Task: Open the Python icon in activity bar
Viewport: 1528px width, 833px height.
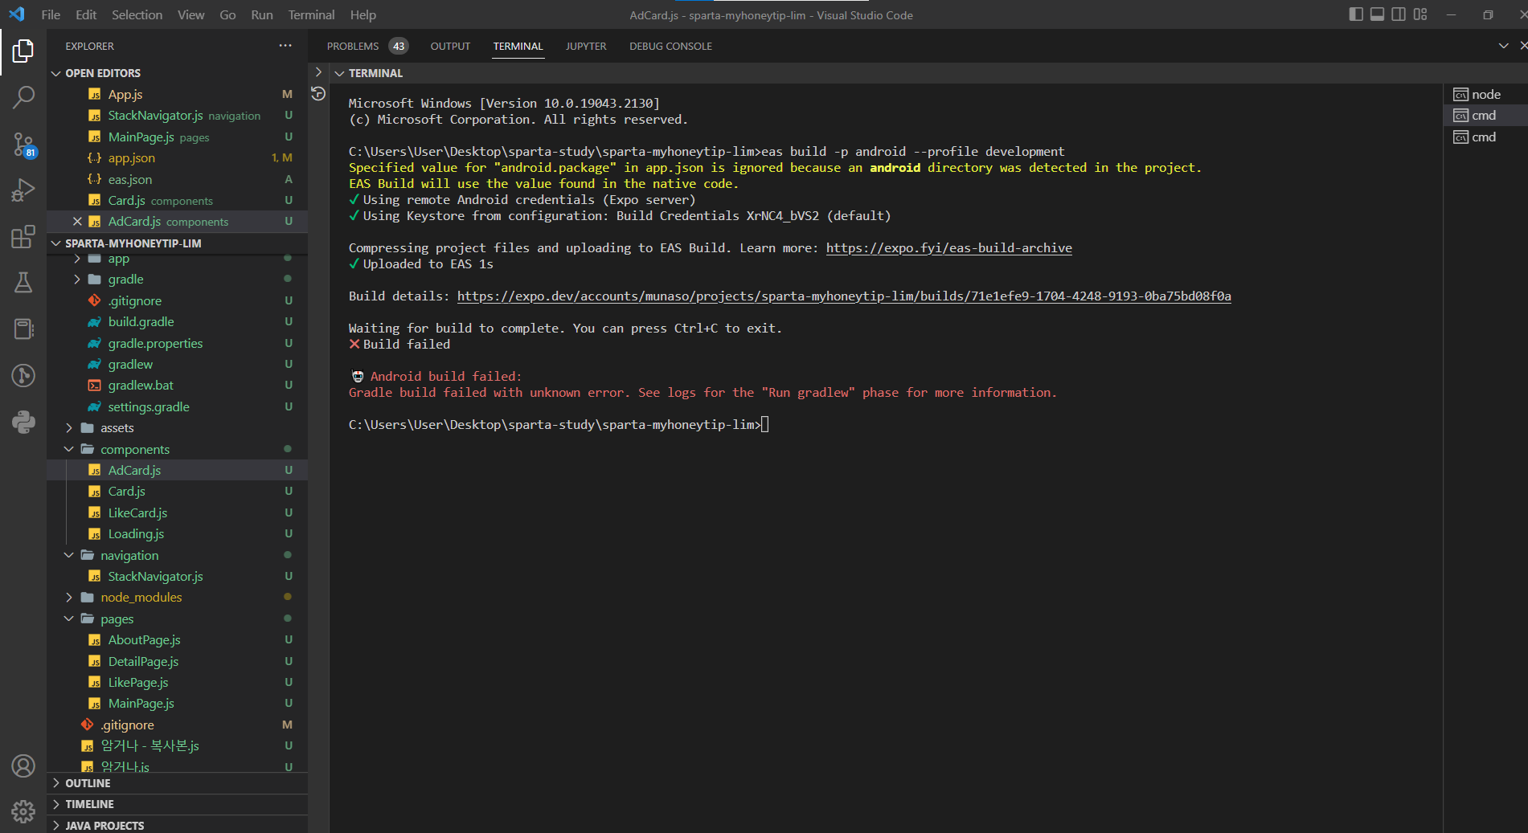Action: pyautogui.click(x=23, y=422)
